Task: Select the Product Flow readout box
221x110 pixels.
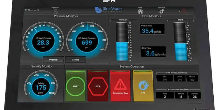Action: click(x=152, y=29)
